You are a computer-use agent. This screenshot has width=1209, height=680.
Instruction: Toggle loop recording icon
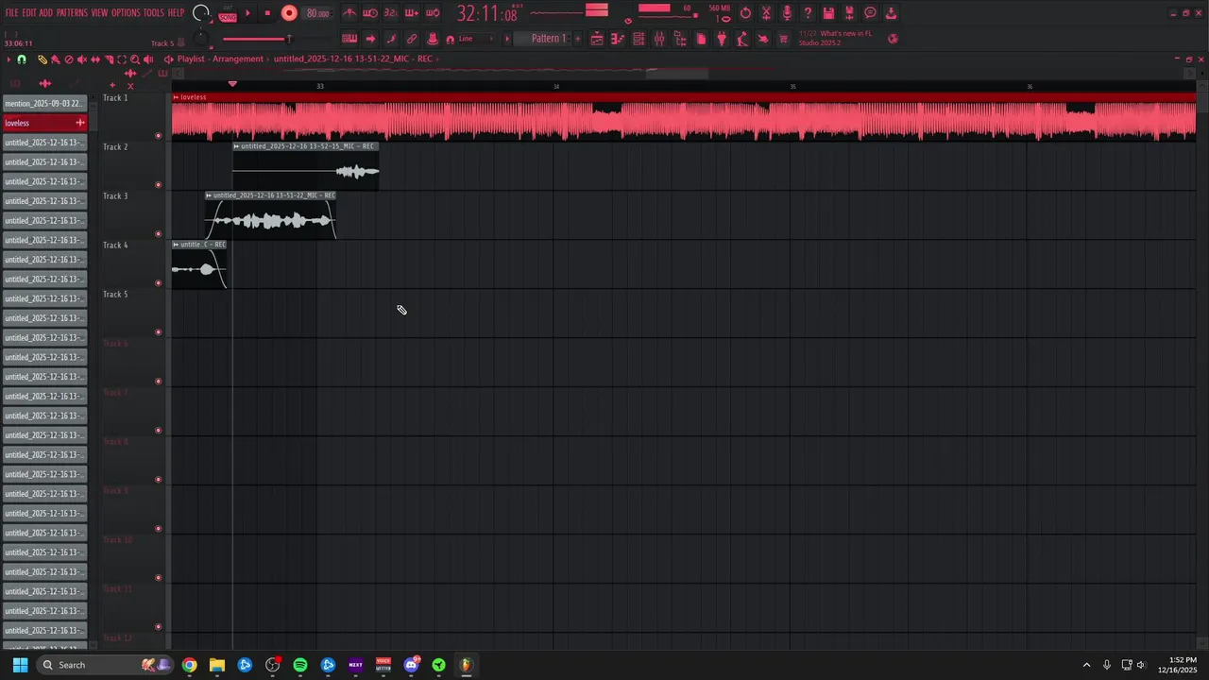(433, 13)
